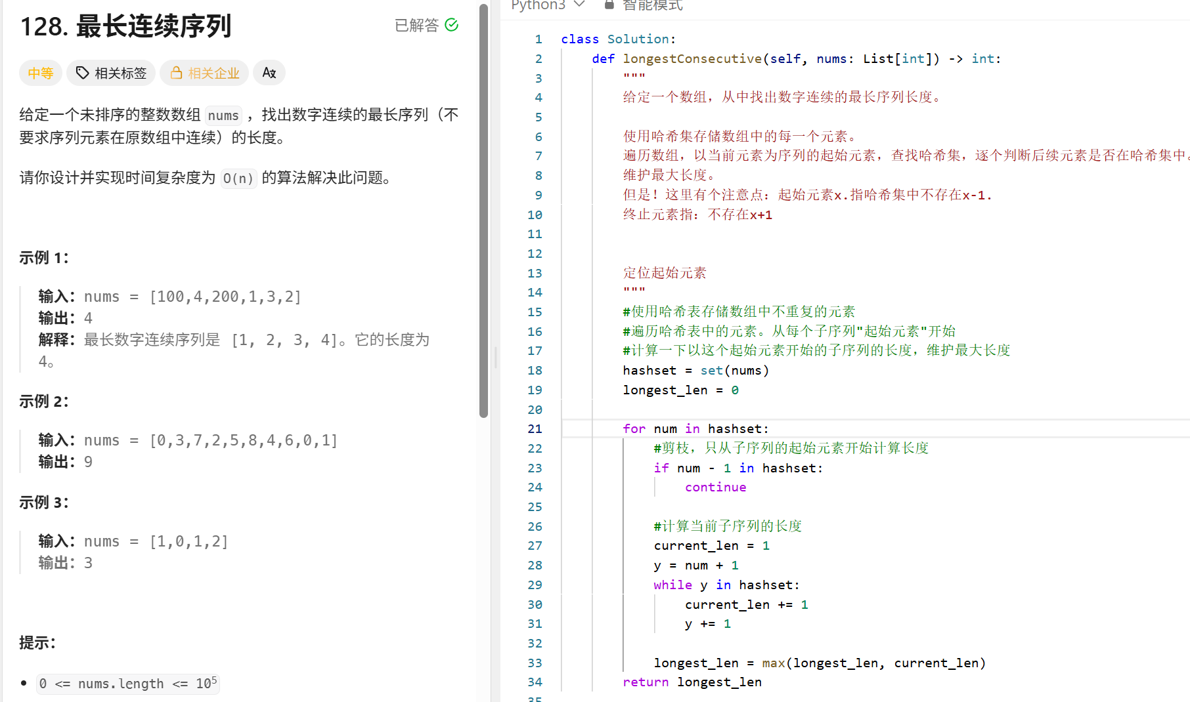Expand the 相关企业 companies section
1190x702 pixels.
pos(204,73)
